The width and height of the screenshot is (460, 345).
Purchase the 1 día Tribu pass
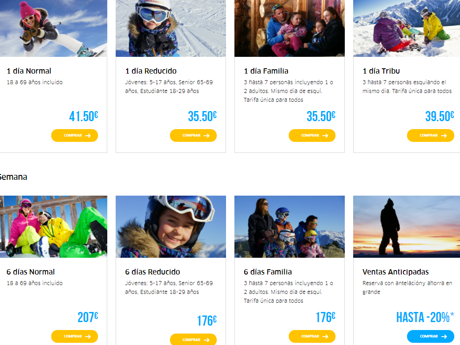430,136
